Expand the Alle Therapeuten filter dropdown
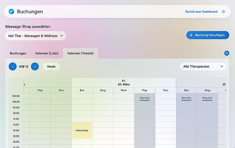Screen dimensions: 235x148 [203, 66]
